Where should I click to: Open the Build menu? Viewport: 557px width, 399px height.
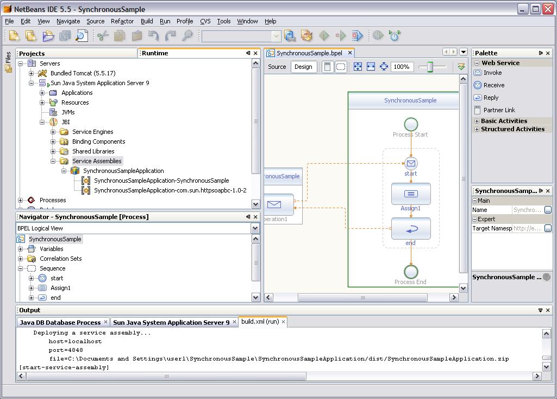point(147,21)
